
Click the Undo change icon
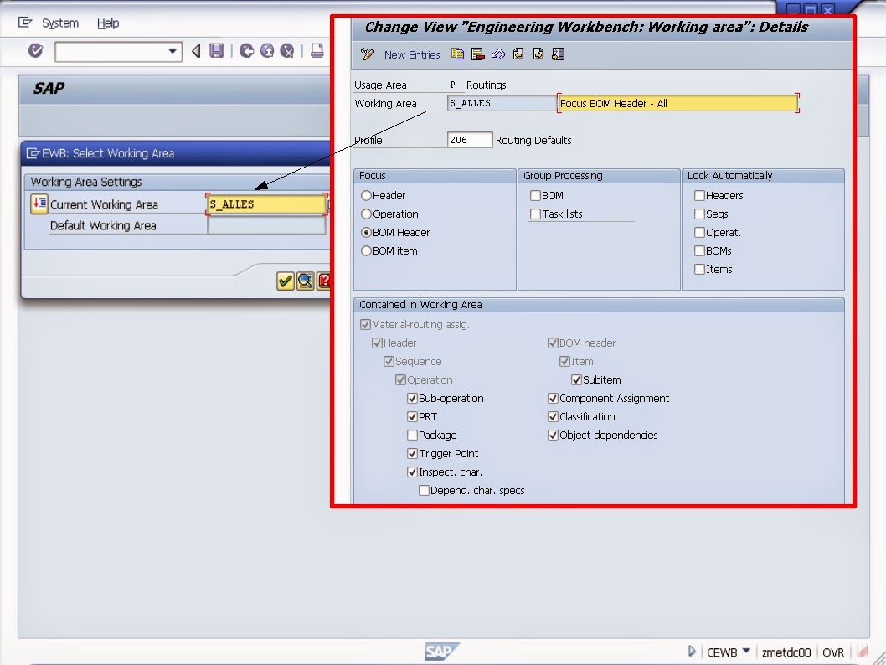click(497, 54)
